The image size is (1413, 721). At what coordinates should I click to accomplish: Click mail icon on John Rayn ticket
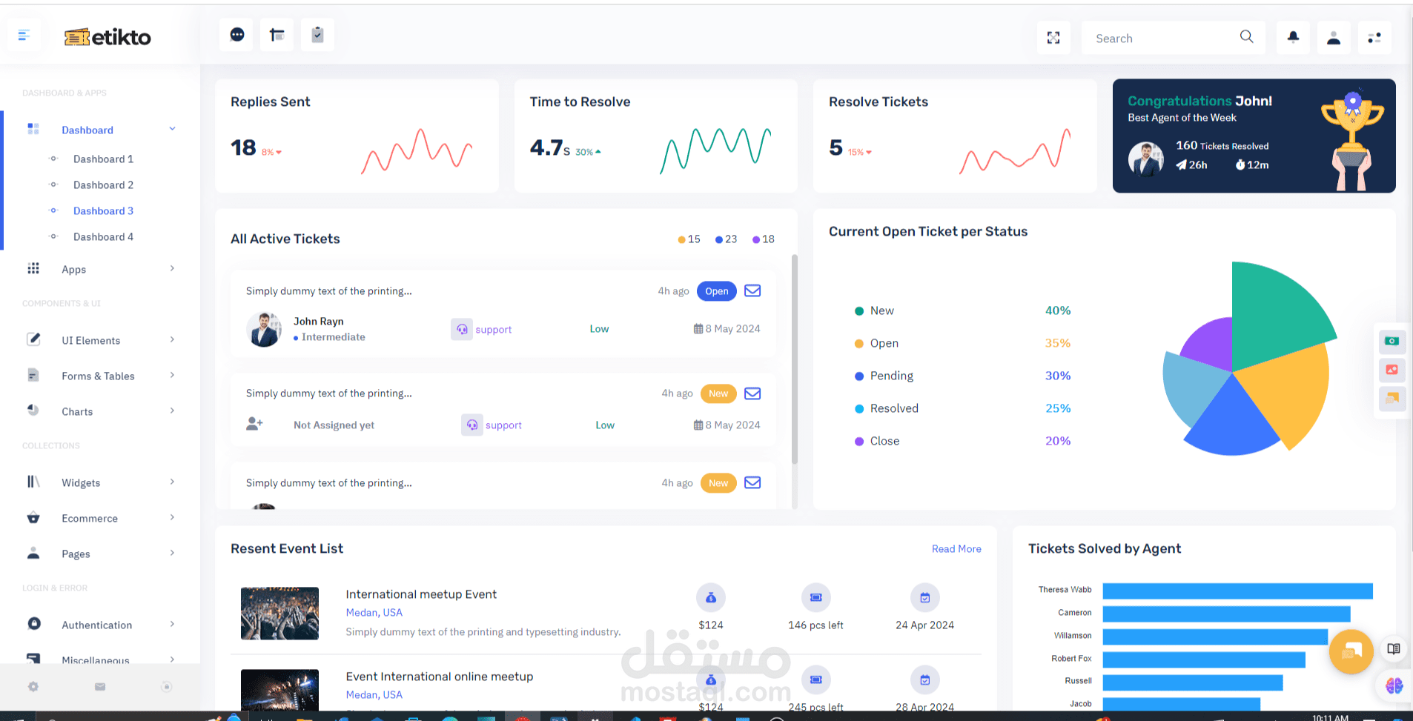click(752, 290)
